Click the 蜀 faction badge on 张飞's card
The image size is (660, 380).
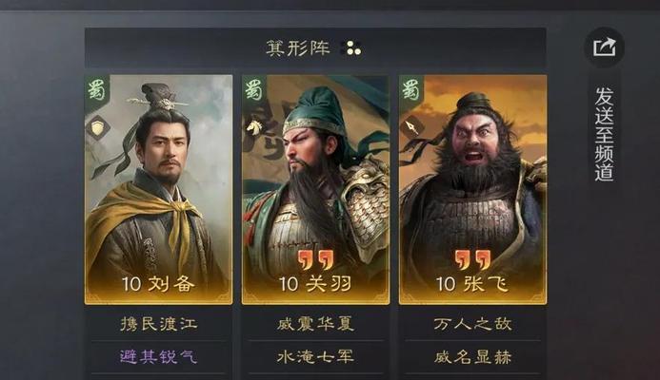[x=411, y=88]
